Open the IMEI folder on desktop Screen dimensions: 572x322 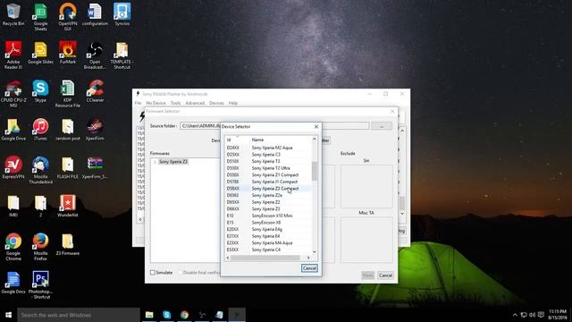[x=13, y=206]
